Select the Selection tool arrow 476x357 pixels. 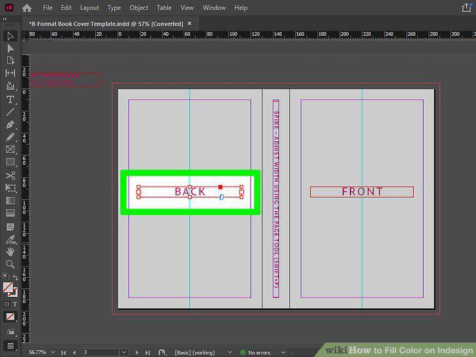(10, 36)
